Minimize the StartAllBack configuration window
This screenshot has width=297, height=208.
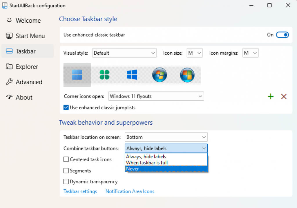pos(251,5)
